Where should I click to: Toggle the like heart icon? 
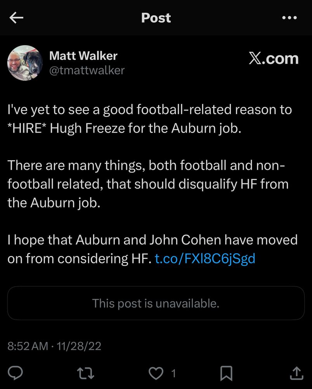pos(156,373)
